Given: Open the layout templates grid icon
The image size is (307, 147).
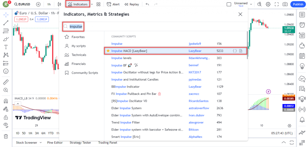Looking at the screenshot, I should [98, 4].
